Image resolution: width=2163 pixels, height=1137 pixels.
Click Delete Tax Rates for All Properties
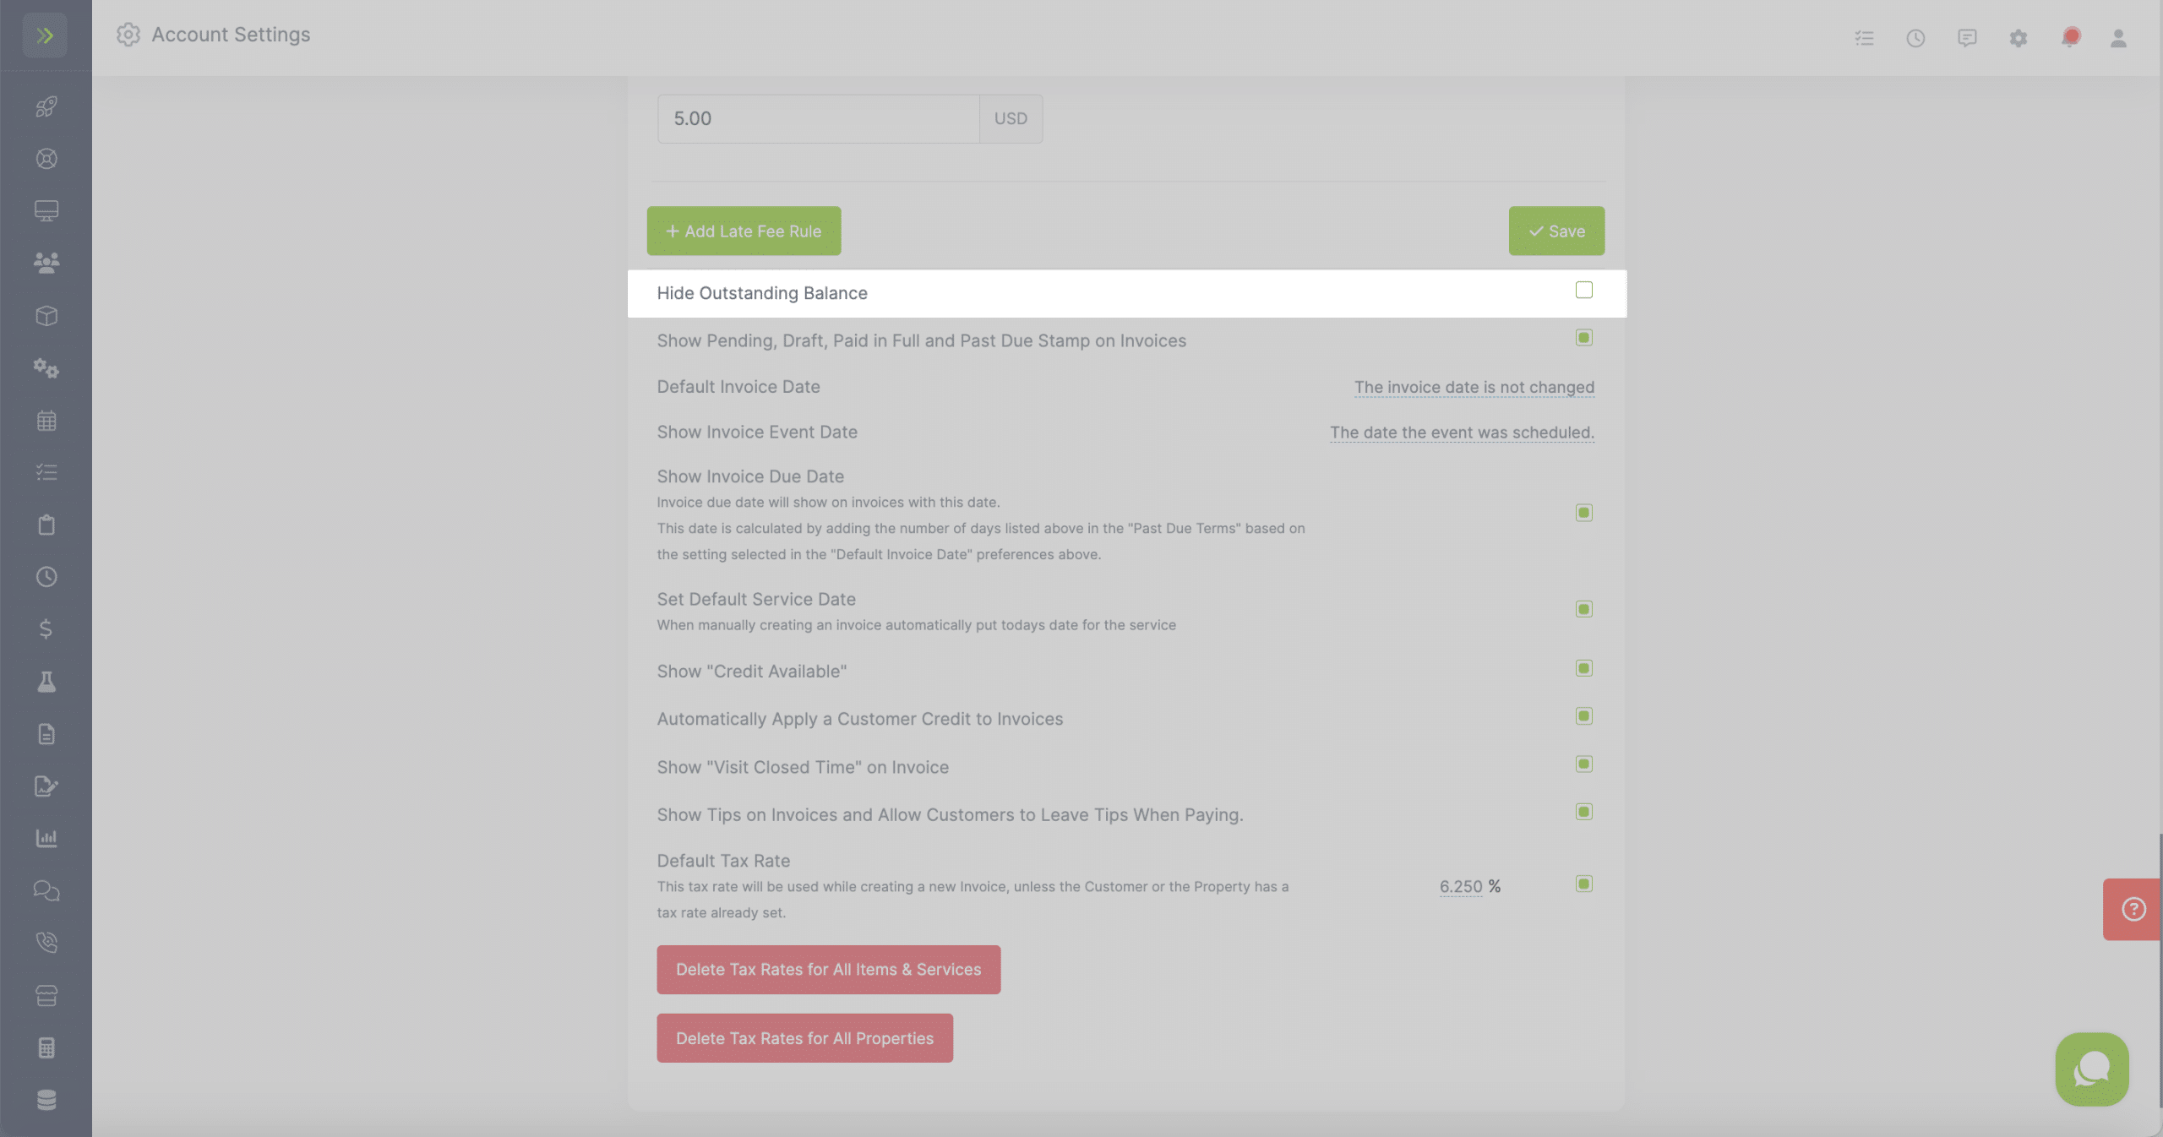tap(804, 1038)
